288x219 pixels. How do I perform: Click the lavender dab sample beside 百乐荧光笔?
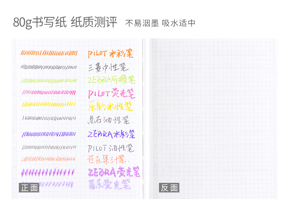click(56, 184)
